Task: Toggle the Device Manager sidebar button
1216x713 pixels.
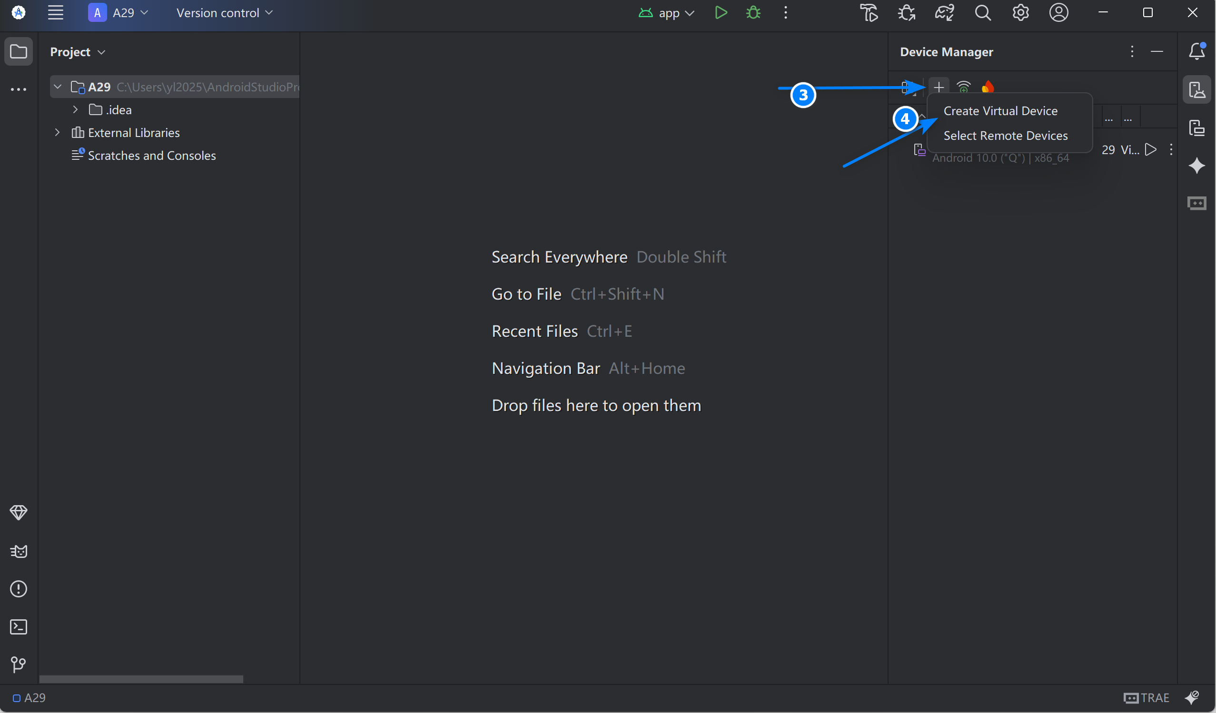Action: coord(1196,90)
